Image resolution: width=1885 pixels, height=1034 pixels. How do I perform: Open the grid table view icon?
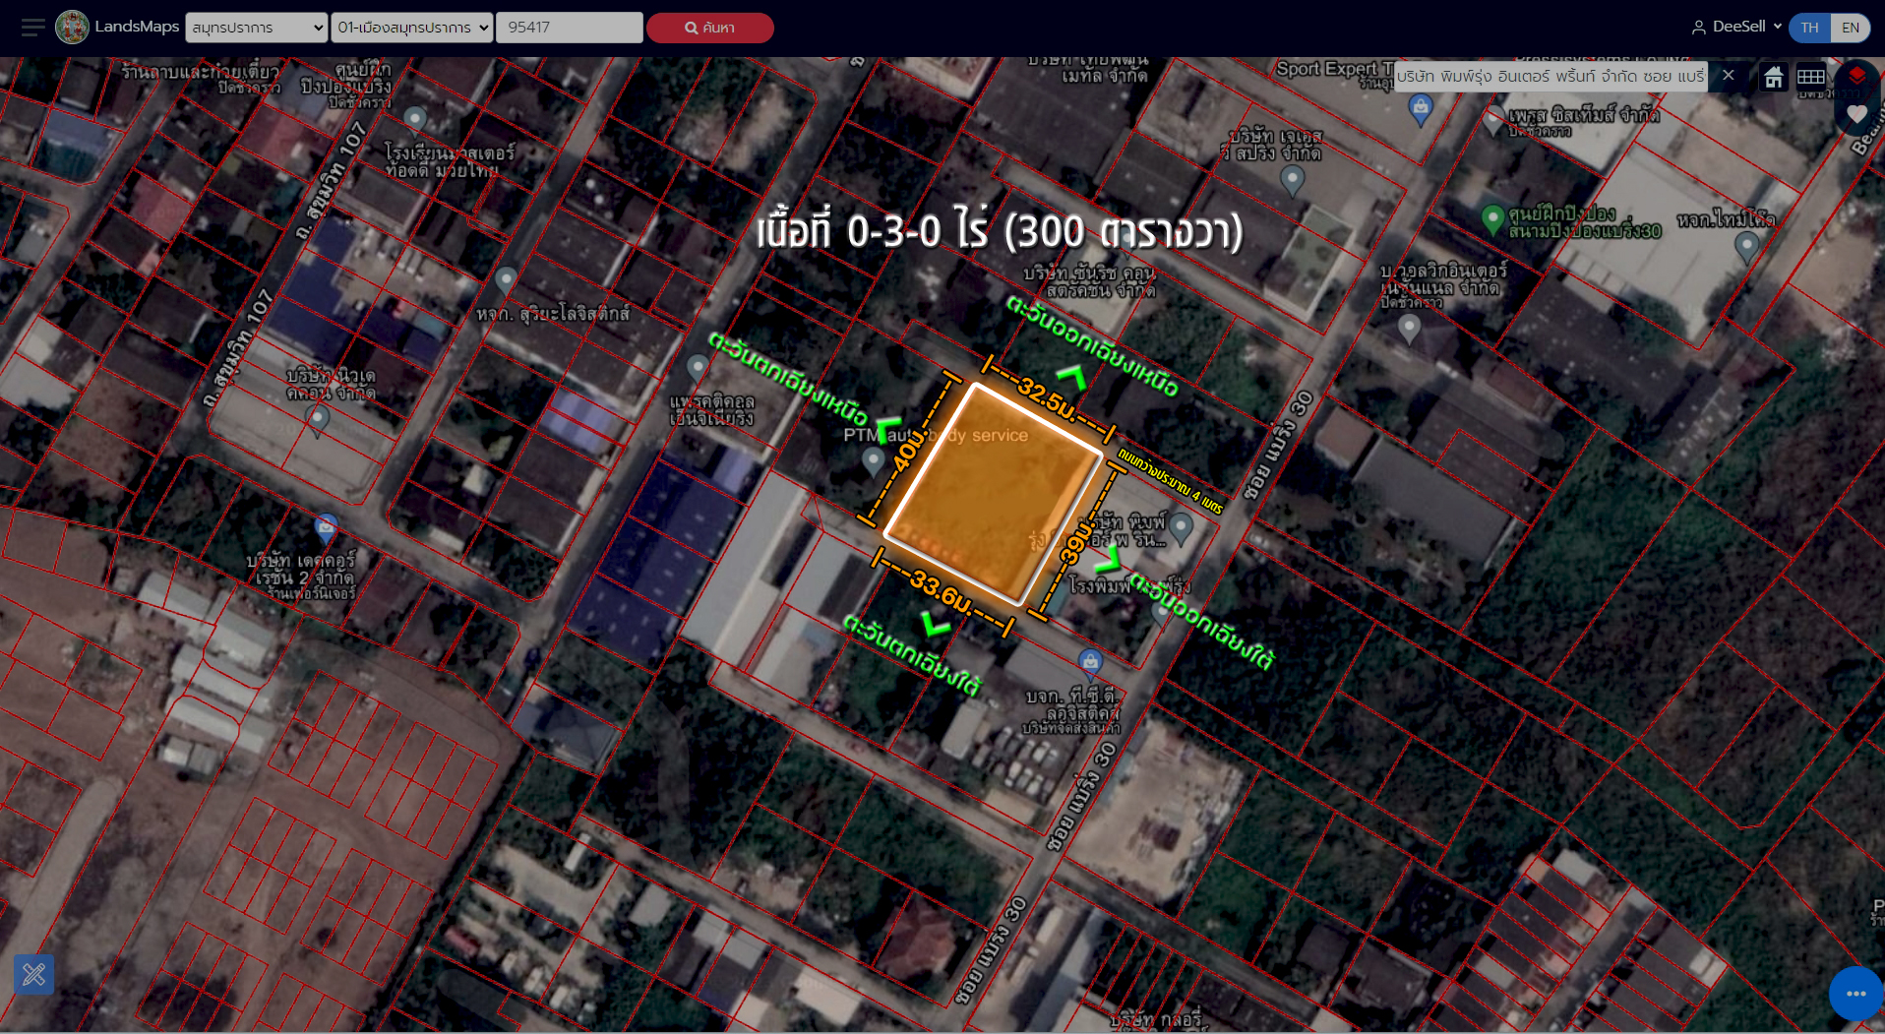point(1810,77)
